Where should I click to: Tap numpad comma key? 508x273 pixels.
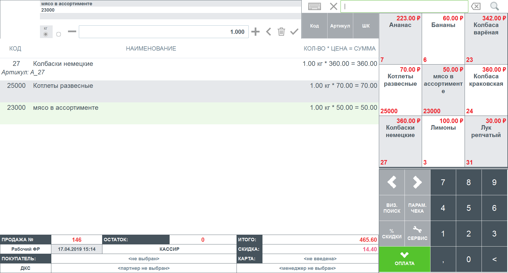coord(443,259)
